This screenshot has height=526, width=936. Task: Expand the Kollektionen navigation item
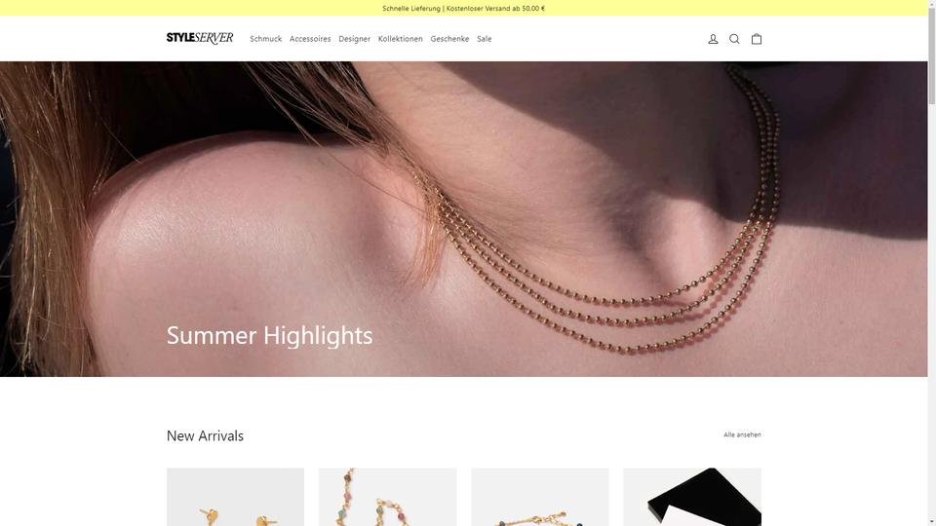pyautogui.click(x=400, y=39)
